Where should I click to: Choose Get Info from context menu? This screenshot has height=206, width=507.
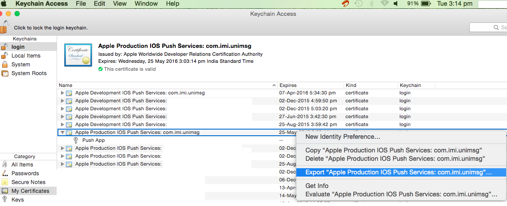tap(401, 186)
